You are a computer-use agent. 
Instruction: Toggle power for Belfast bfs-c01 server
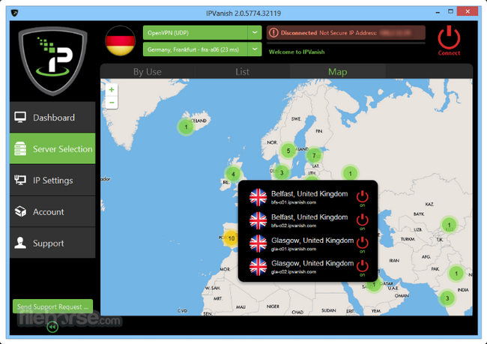click(362, 197)
